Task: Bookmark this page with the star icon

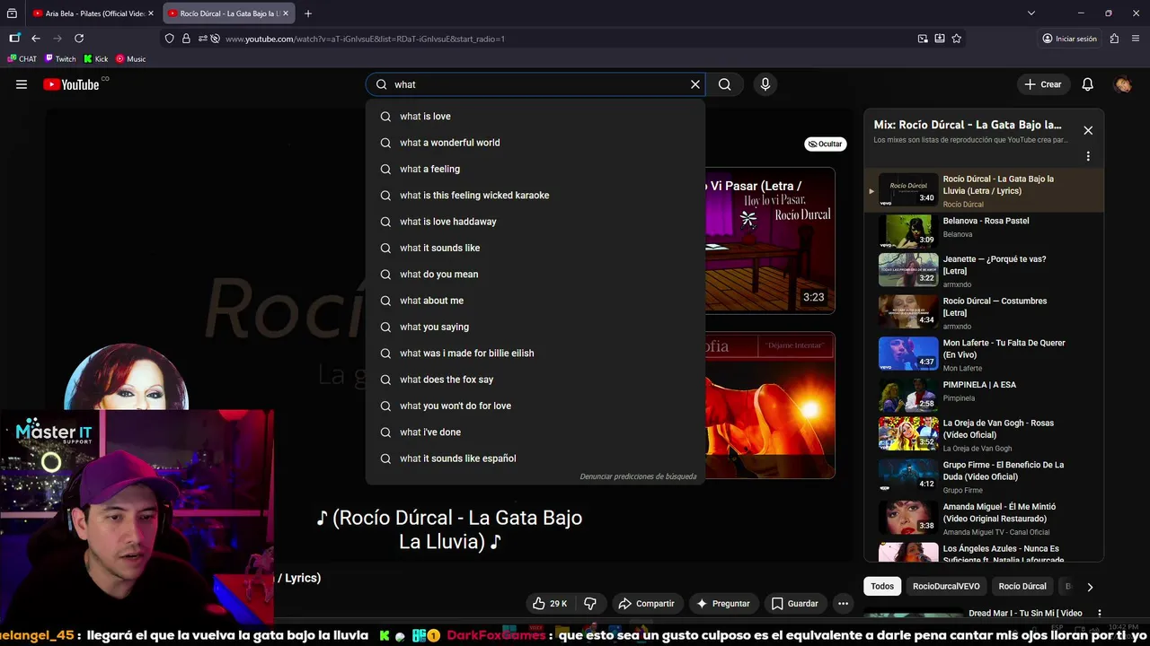Action: (957, 39)
